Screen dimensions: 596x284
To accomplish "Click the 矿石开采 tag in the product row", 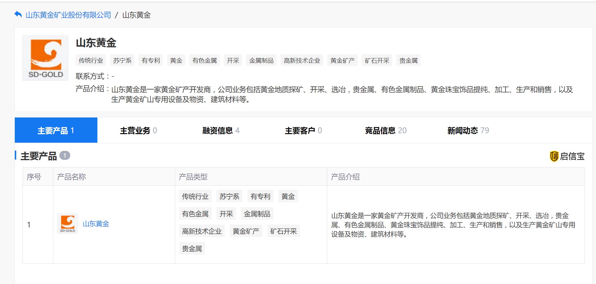I will [283, 231].
